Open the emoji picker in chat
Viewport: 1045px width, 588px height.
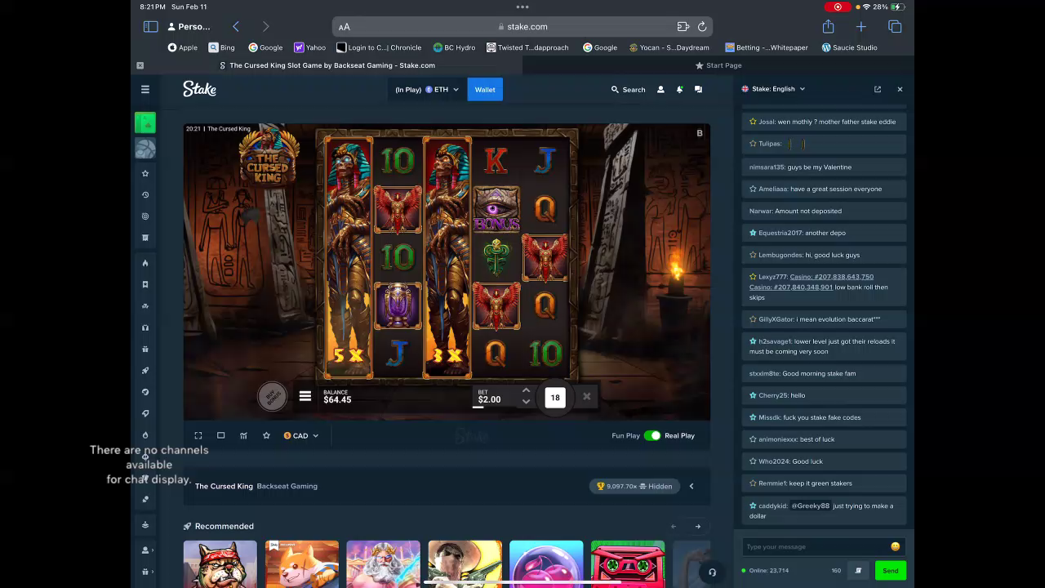[x=895, y=546]
